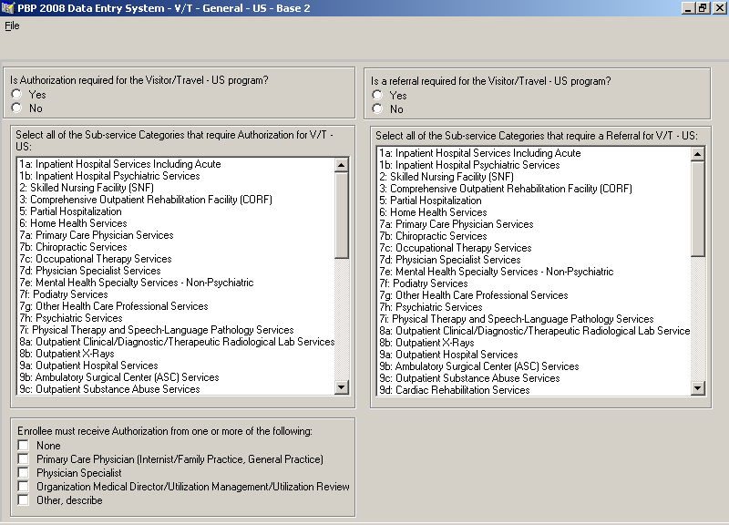The image size is (729, 525).
Task: Select 1b: Inpatient Hospital Psychiatric in Authorization list
Action: tap(176, 176)
